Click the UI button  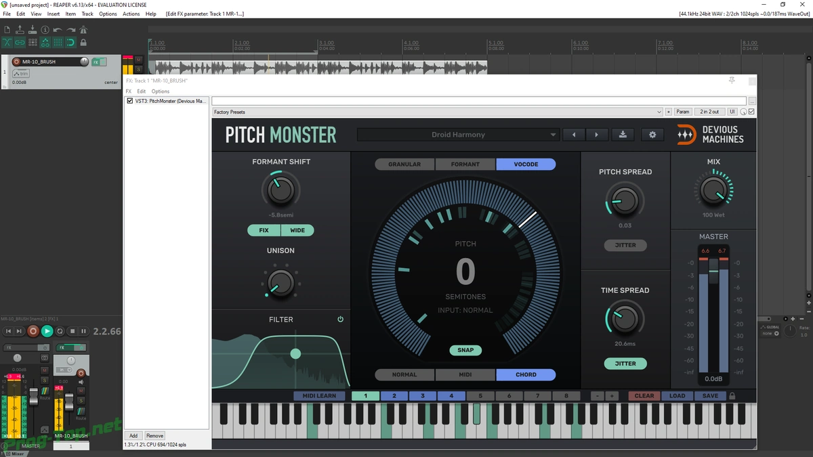(732, 112)
